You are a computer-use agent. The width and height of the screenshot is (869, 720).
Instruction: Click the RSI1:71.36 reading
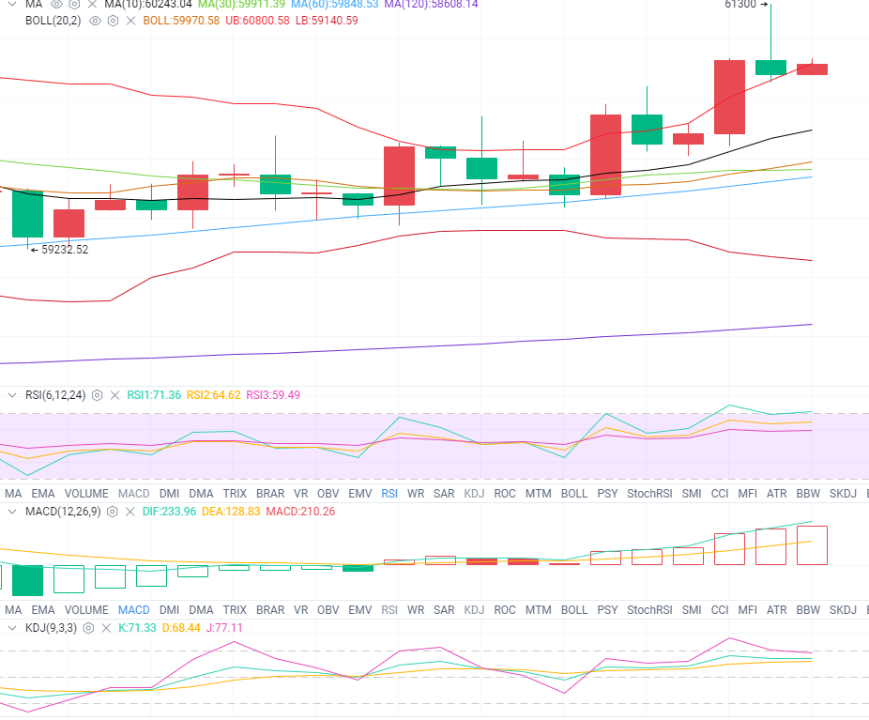154,395
